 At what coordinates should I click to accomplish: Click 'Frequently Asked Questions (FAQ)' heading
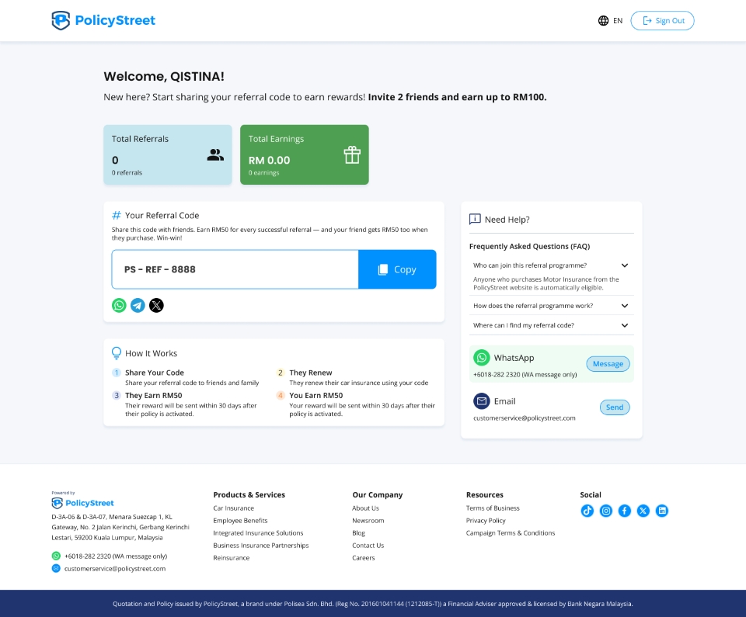click(x=529, y=246)
